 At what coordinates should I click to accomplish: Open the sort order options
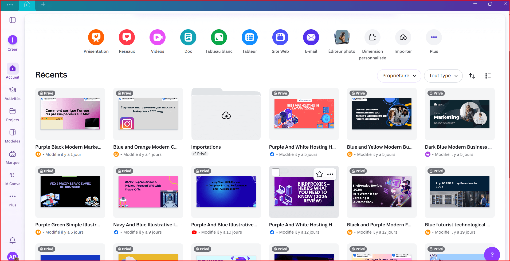[472, 76]
